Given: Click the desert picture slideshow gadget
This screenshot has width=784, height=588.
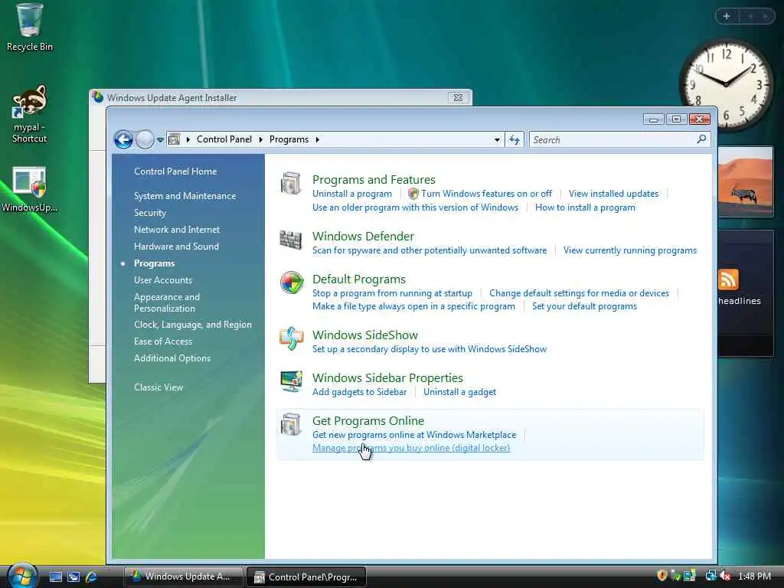Looking at the screenshot, I should (745, 182).
